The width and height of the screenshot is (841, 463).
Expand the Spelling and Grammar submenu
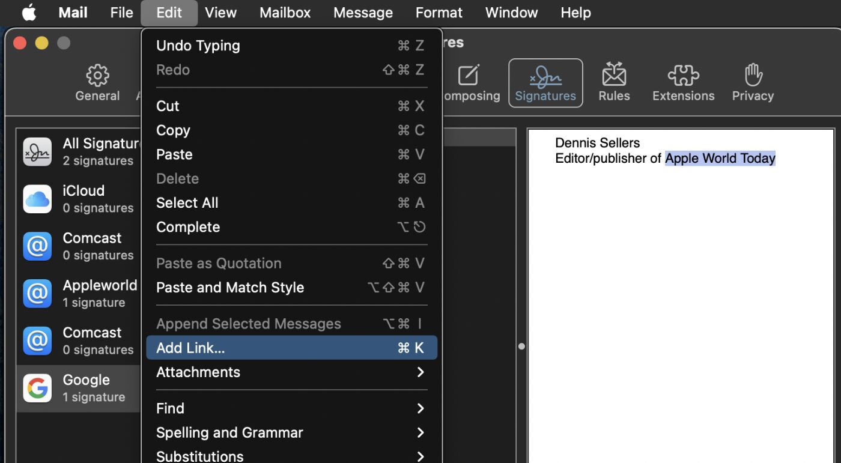pos(291,432)
